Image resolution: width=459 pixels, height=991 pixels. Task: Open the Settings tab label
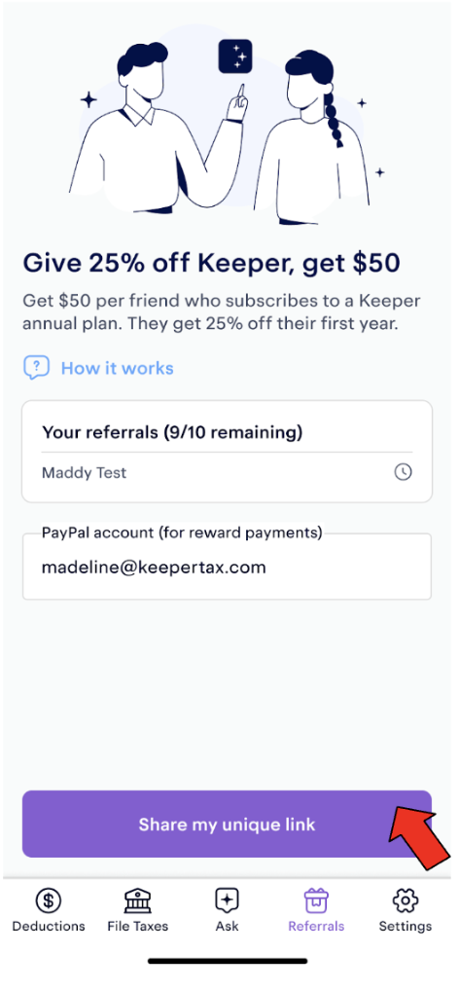406,927
